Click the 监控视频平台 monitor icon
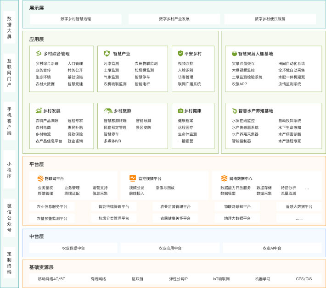Screen dimensions: 326x288 [x=132, y=178]
